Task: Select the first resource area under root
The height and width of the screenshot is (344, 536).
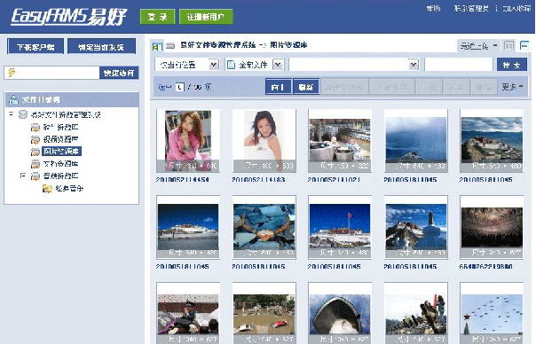Action: click(60, 127)
